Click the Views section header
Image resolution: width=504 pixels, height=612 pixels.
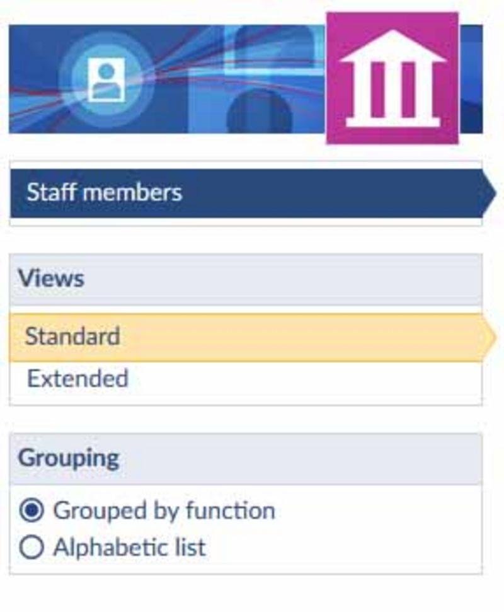(246, 279)
